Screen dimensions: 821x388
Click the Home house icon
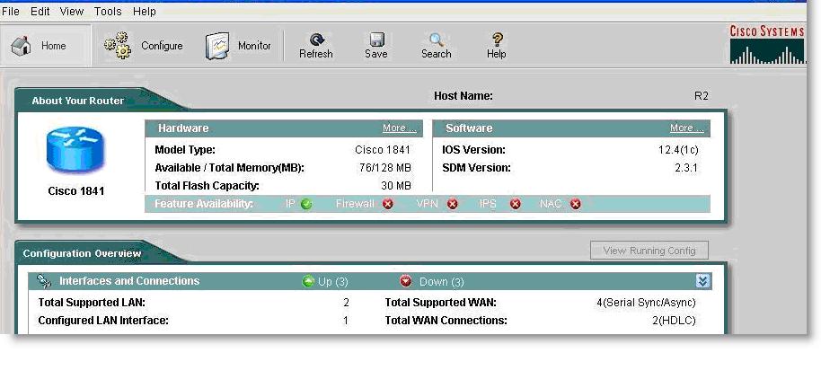(x=21, y=46)
